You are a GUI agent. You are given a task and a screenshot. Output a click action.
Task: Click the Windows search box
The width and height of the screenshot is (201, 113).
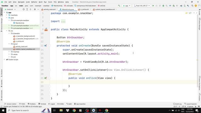29,110
